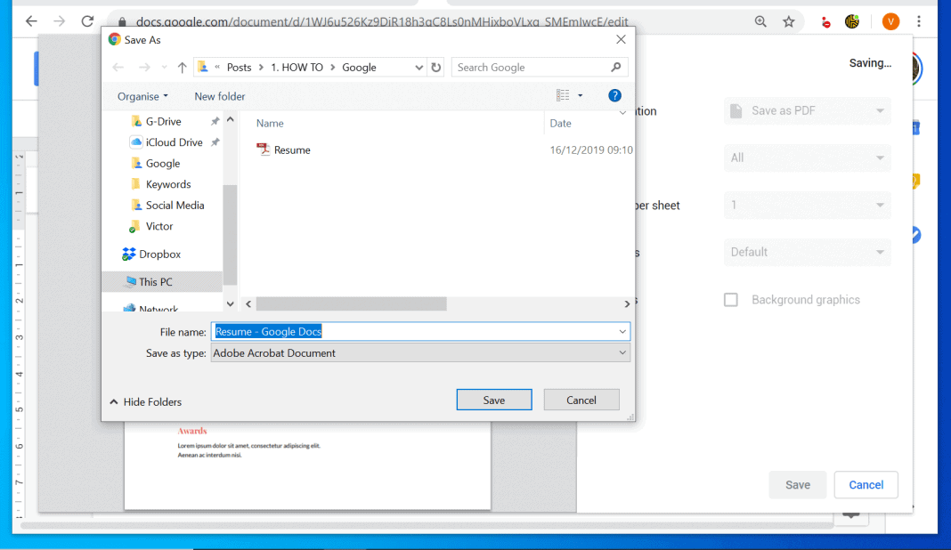
Task: Unpin G-Drive from quick access
Action: [x=215, y=121]
